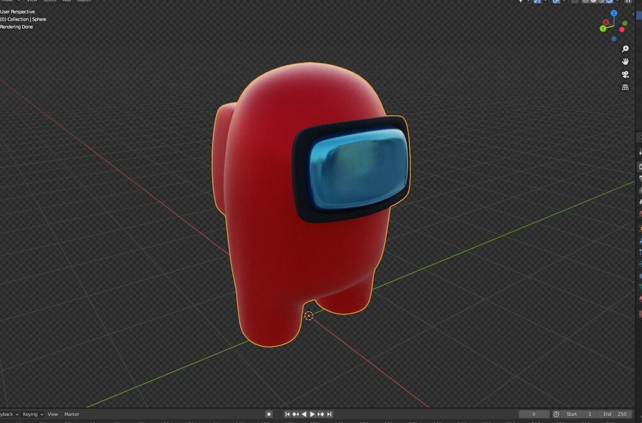Jump to the next keyframe
642x423 pixels.
(321, 415)
